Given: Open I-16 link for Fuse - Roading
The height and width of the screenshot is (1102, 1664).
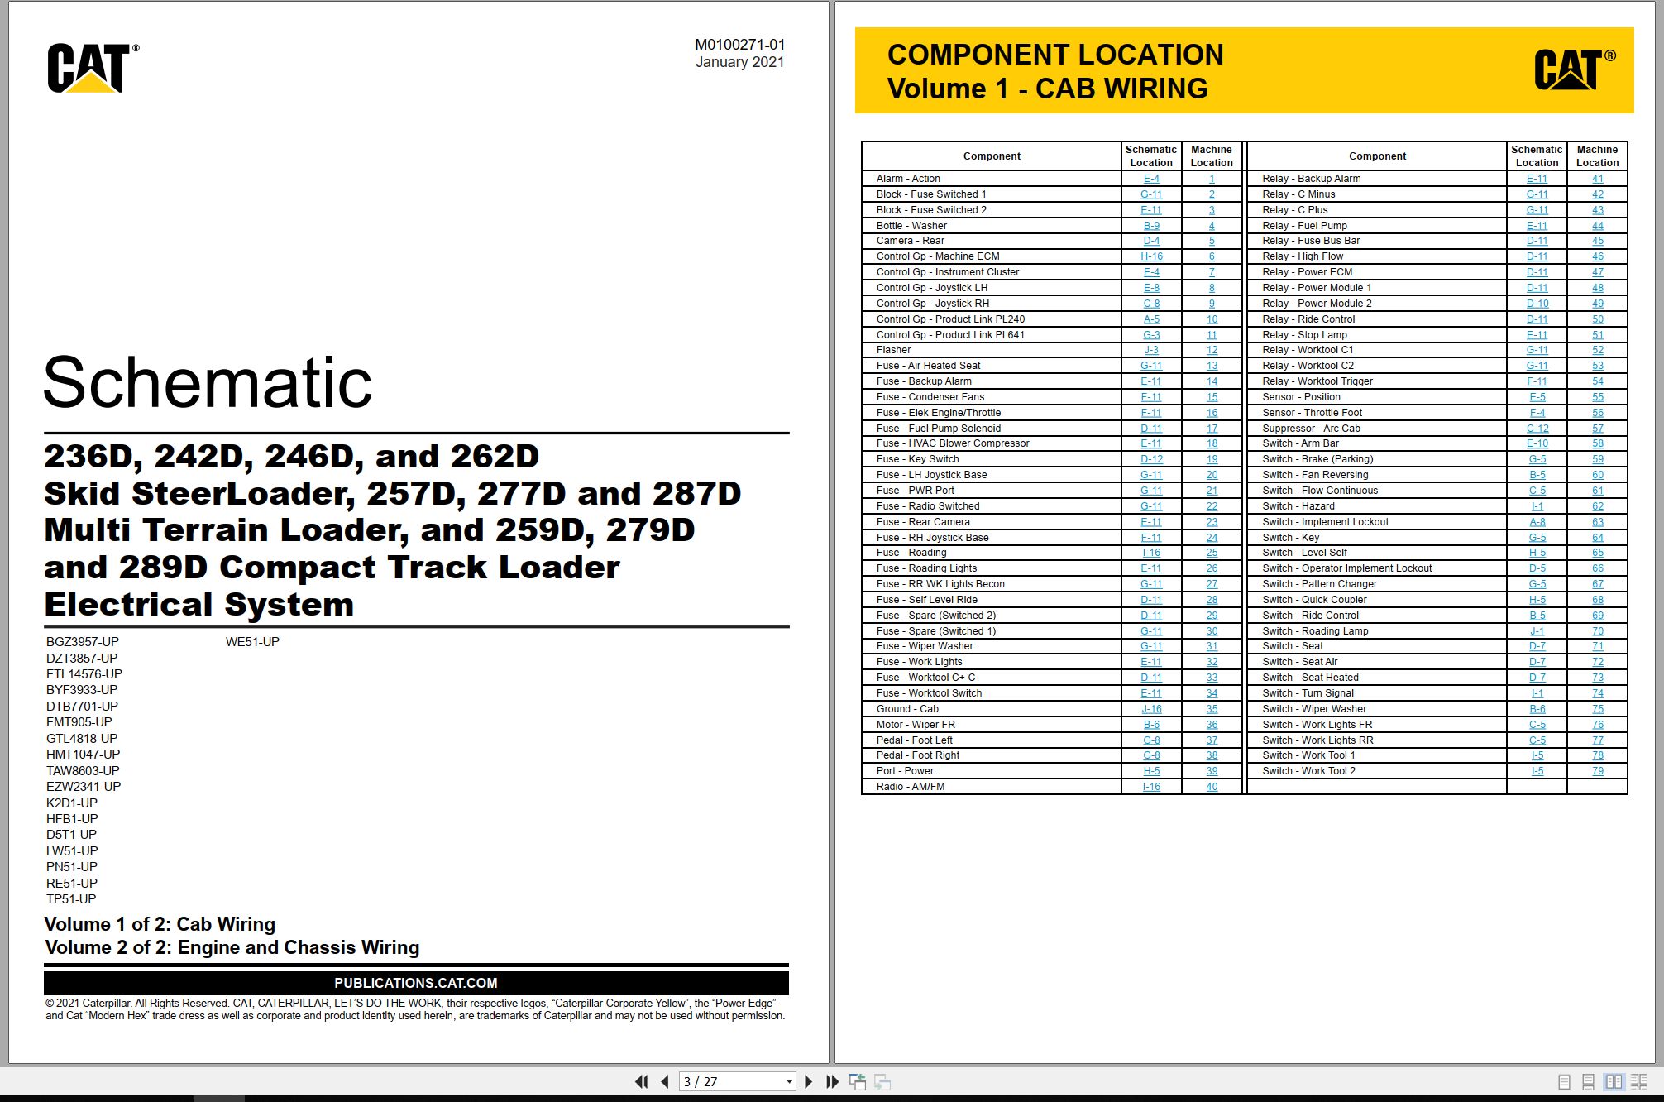Looking at the screenshot, I should 1151,553.
